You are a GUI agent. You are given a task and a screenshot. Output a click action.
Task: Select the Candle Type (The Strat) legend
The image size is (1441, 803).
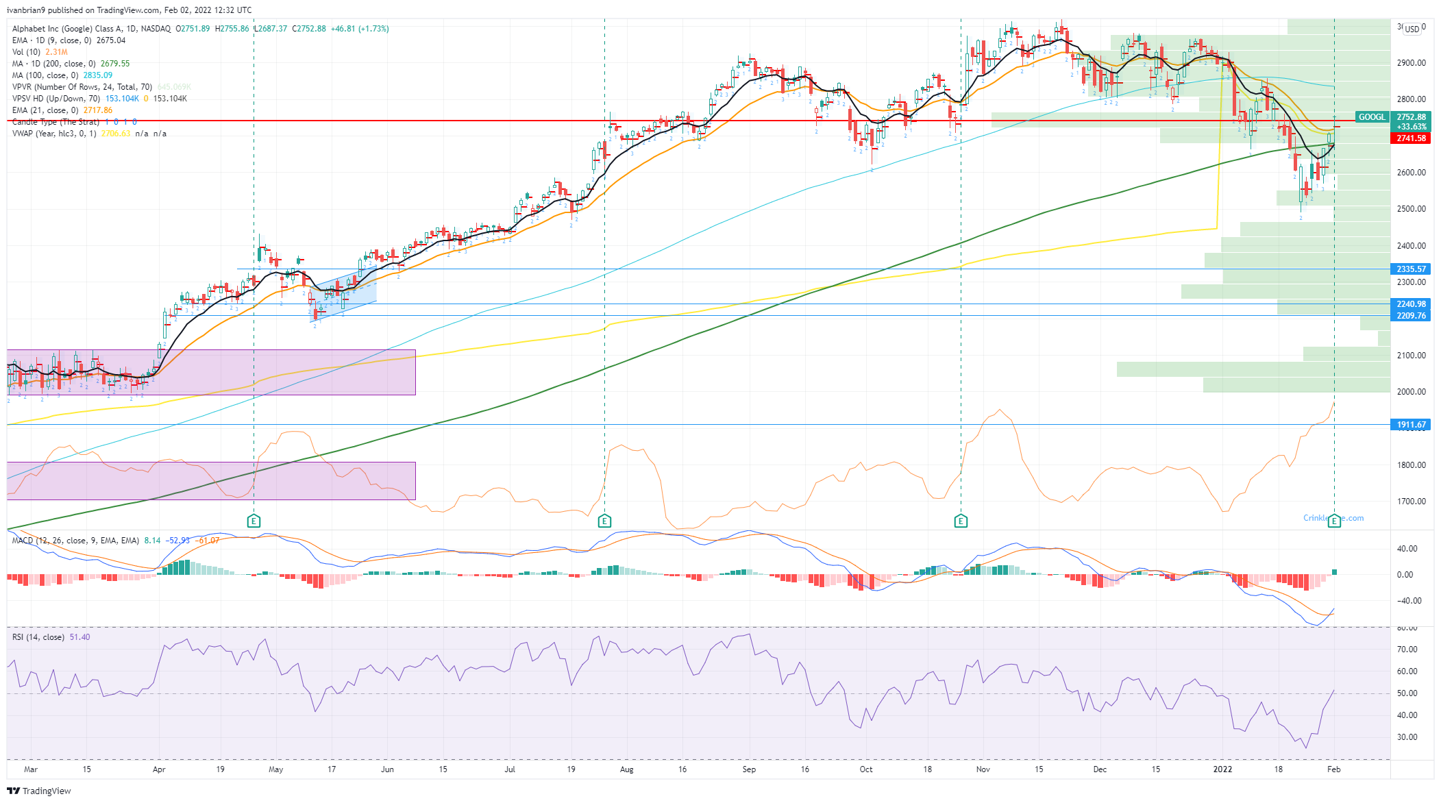[x=74, y=122]
